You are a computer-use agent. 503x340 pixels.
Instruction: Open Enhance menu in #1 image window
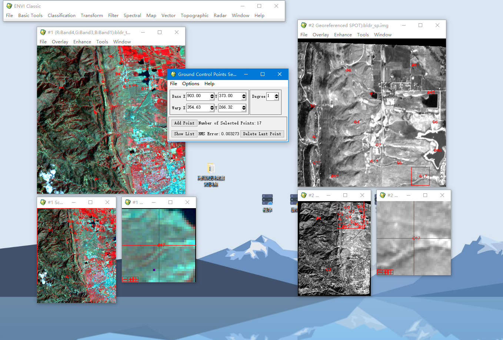[x=82, y=42]
